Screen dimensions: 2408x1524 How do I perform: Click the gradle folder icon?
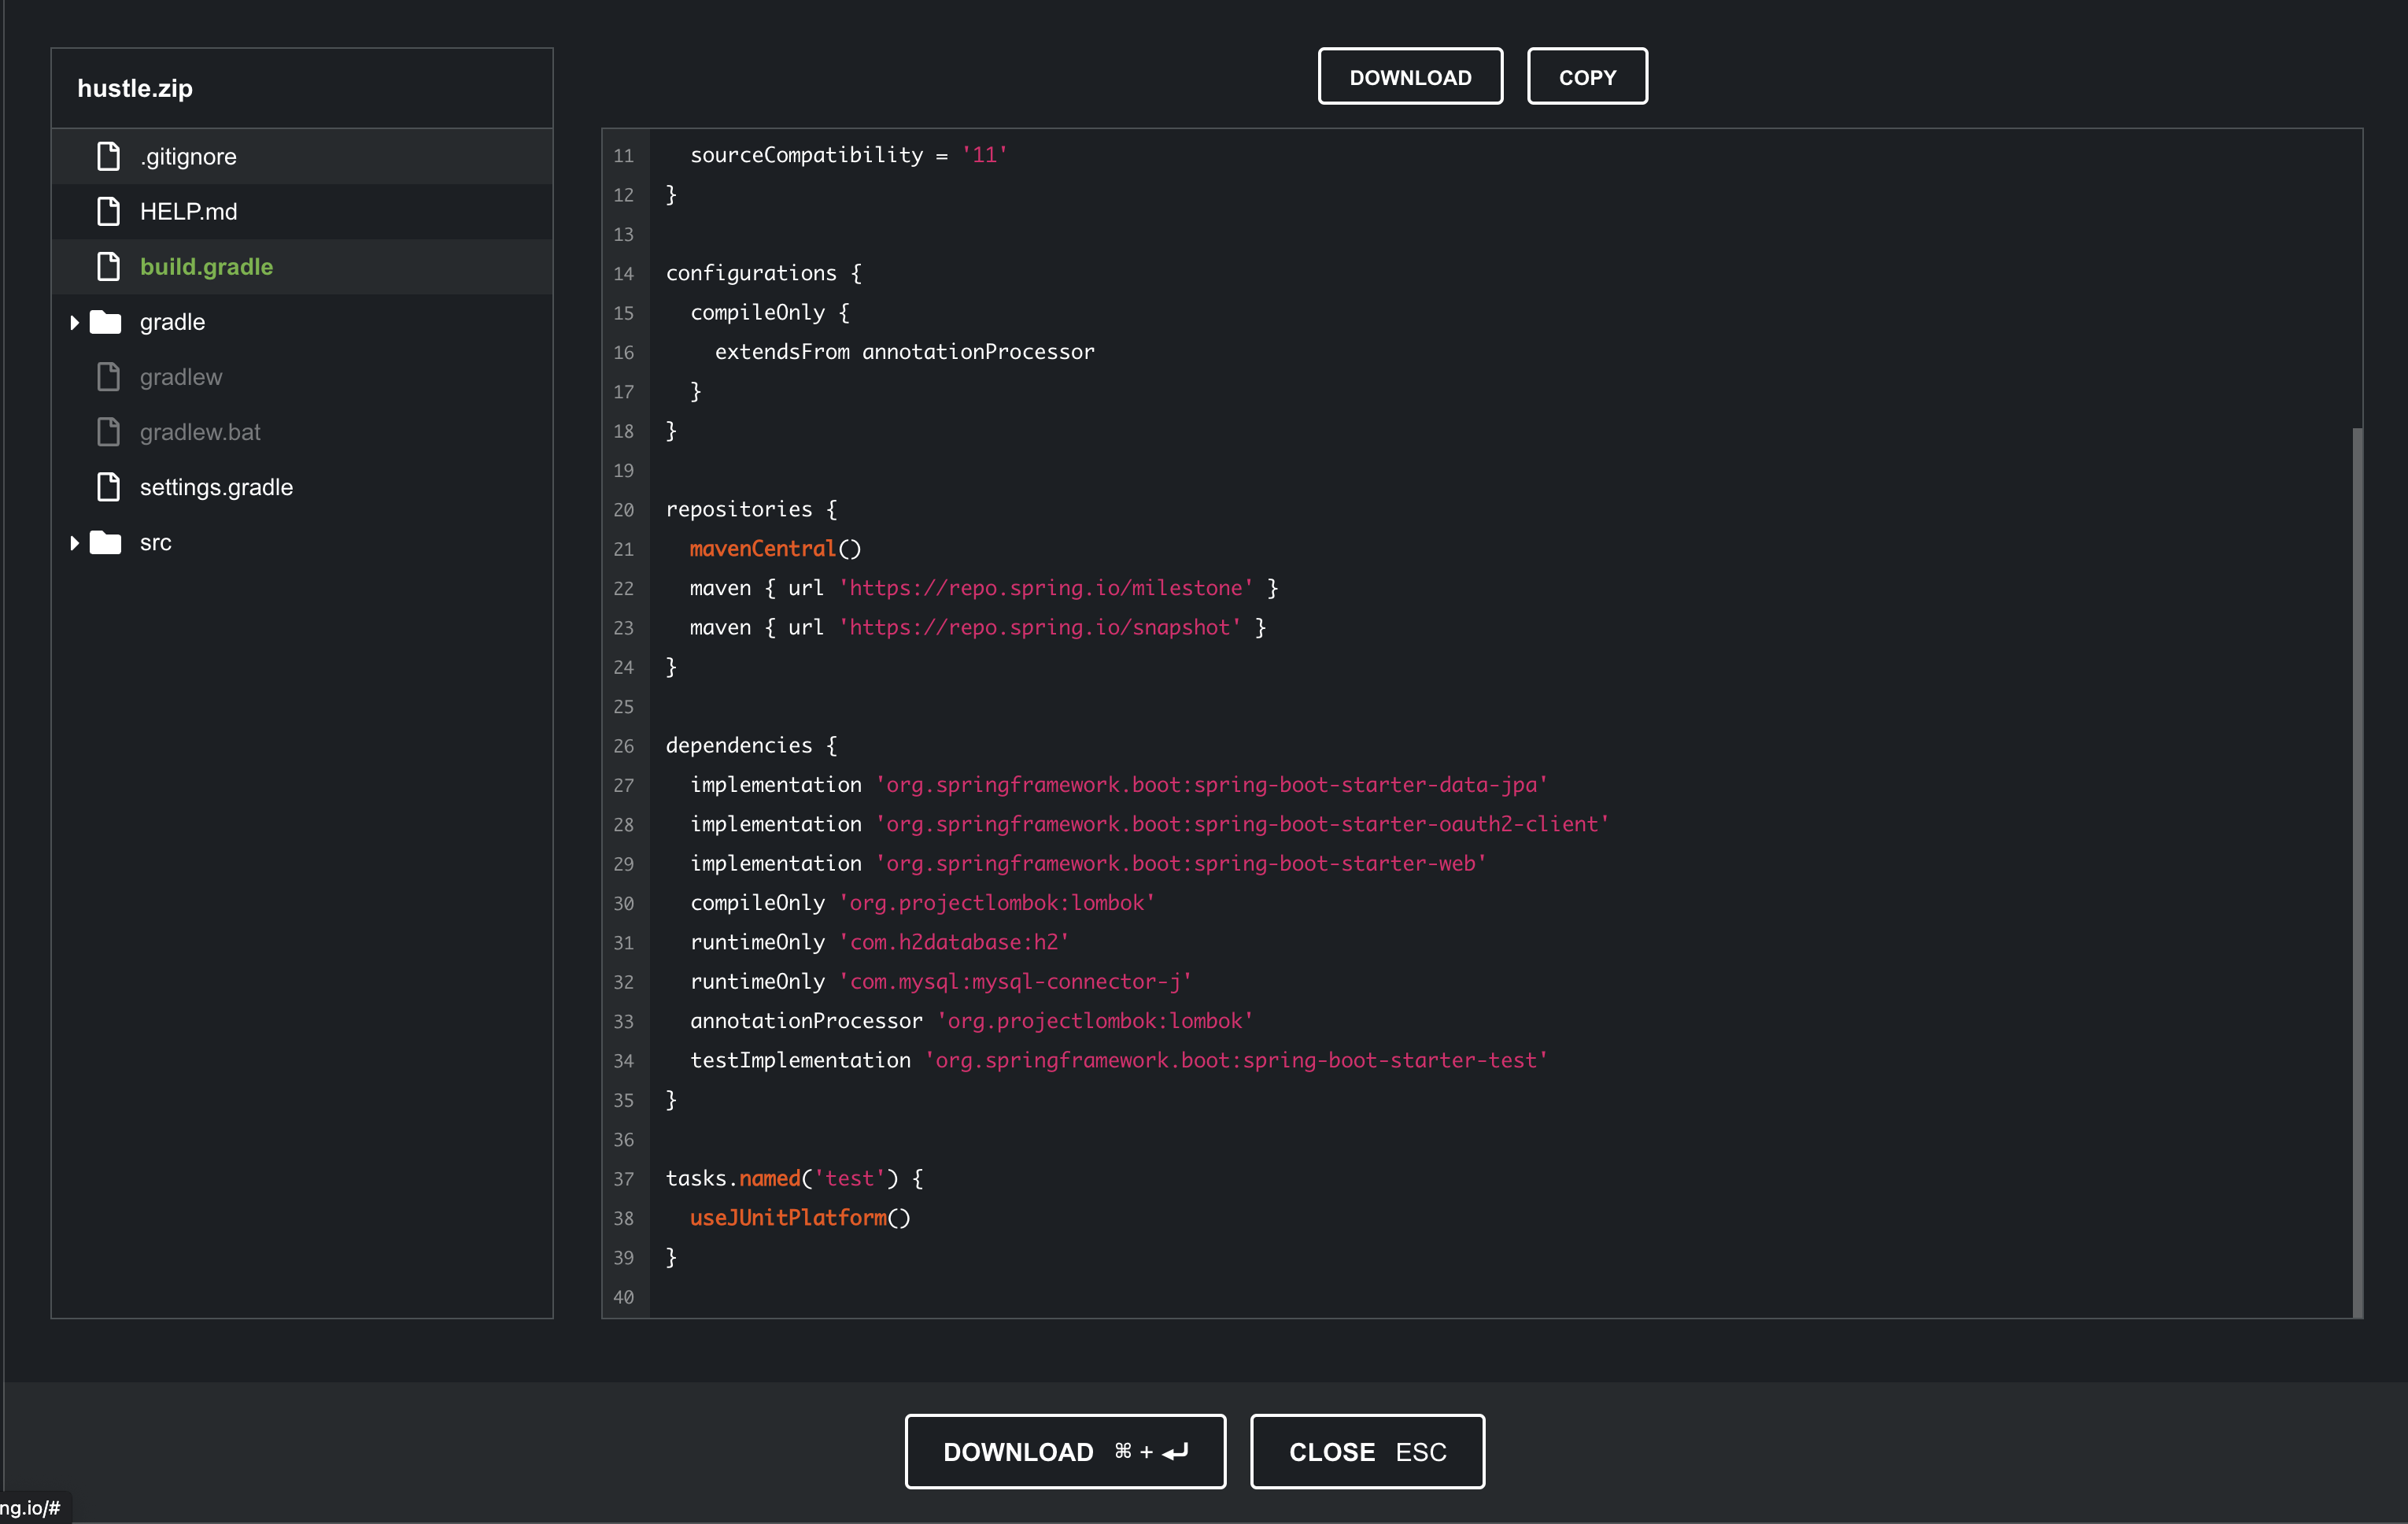(105, 322)
